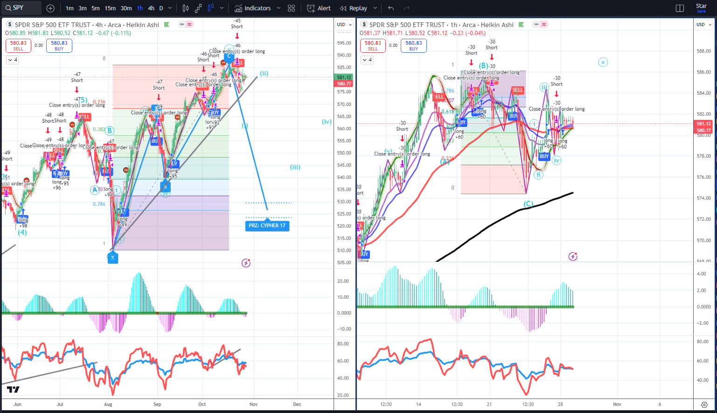Screen dimensions: 717x413
Task: Open the layout setup split-panel icon
Action: coord(680,8)
